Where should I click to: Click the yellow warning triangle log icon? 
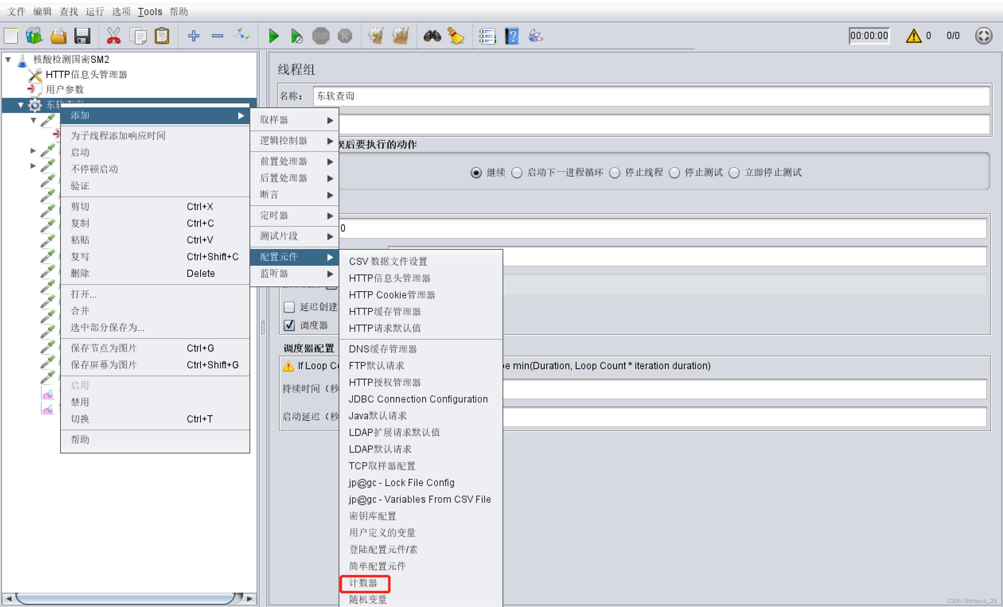914,36
